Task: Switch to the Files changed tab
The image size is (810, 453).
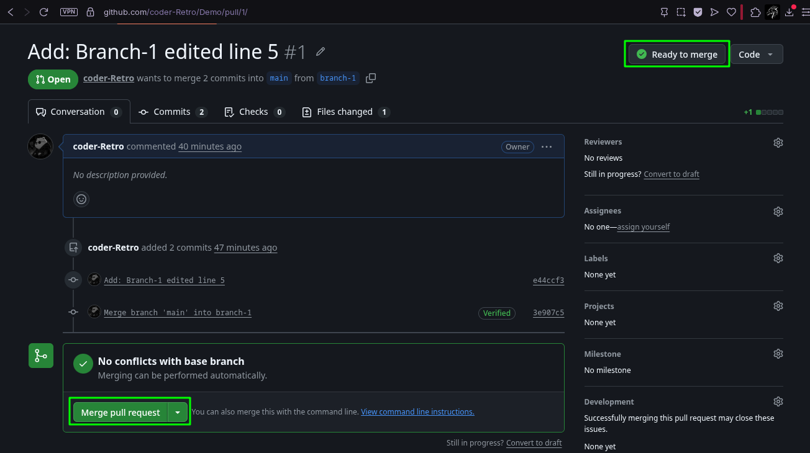Action: tap(345, 112)
